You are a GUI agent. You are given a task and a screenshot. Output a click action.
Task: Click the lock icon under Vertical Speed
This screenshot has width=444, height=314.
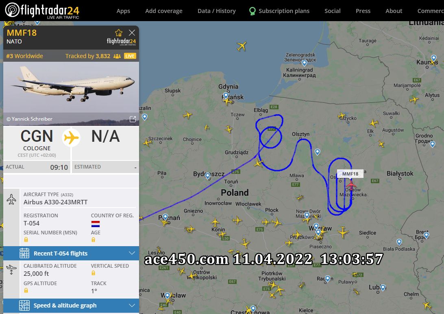[x=94, y=273]
